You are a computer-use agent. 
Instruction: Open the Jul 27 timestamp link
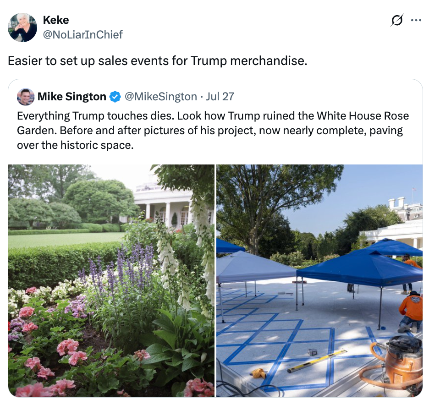point(220,97)
